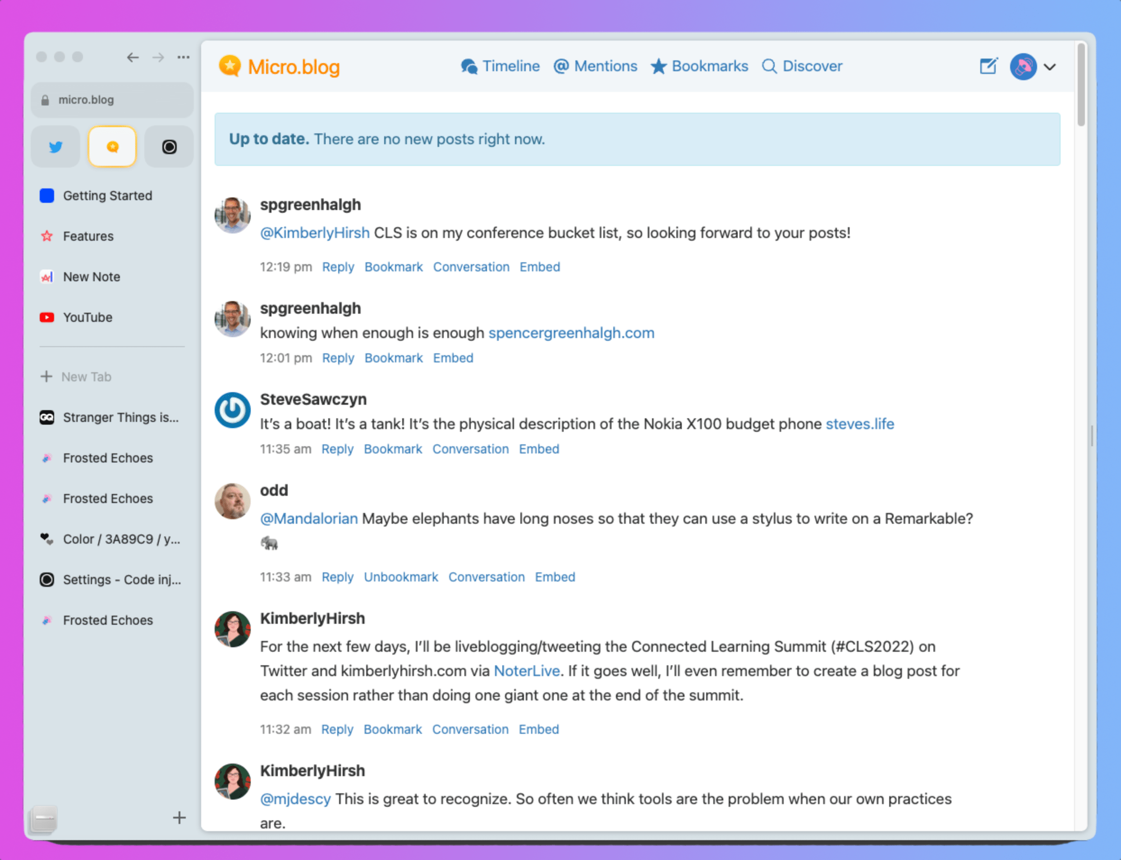The height and width of the screenshot is (860, 1121).
Task: Open the new post compose icon
Action: pyautogui.click(x=988, y=66)
